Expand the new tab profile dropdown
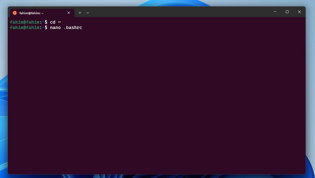Image resolution: width=315 pixels, height=178 pixels. pyautogui.click(x=88, y=13)
